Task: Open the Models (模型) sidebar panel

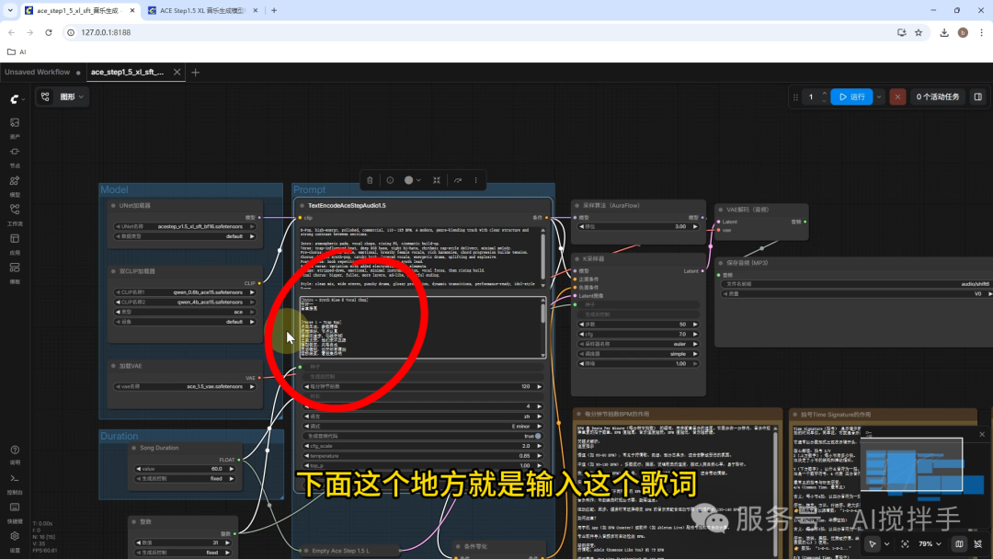Action: [15, 185]
